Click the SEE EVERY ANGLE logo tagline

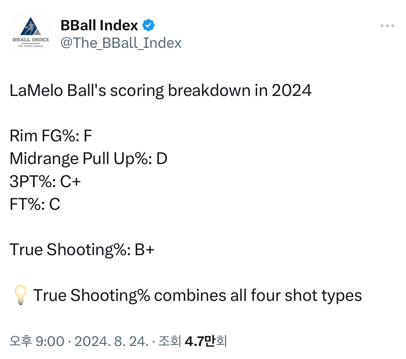click(x=31, y=46)
